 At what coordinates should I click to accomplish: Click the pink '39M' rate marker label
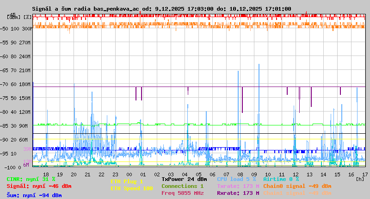(x=27, y=149)
